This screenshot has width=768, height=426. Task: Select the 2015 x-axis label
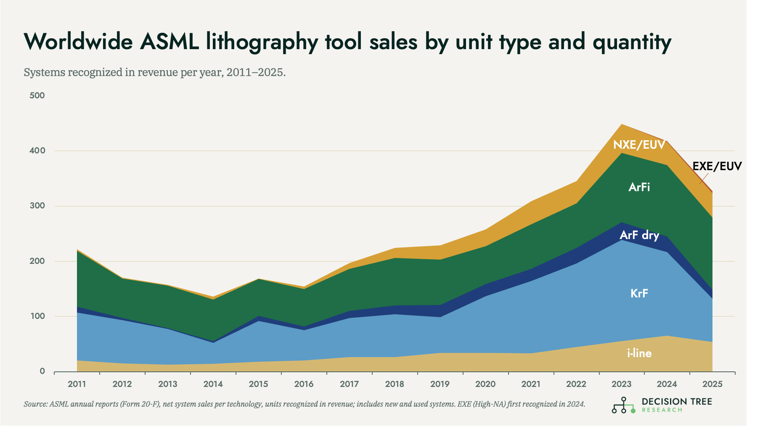pyautogui.click(x=259, y=384)
